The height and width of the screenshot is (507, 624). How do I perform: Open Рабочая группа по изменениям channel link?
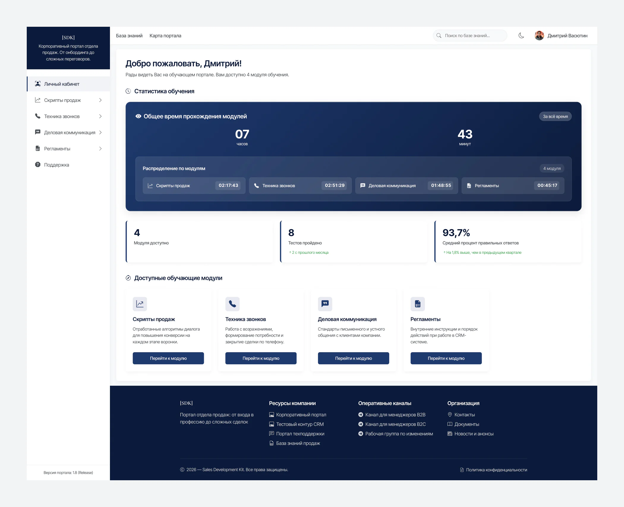tap(395, 434)
